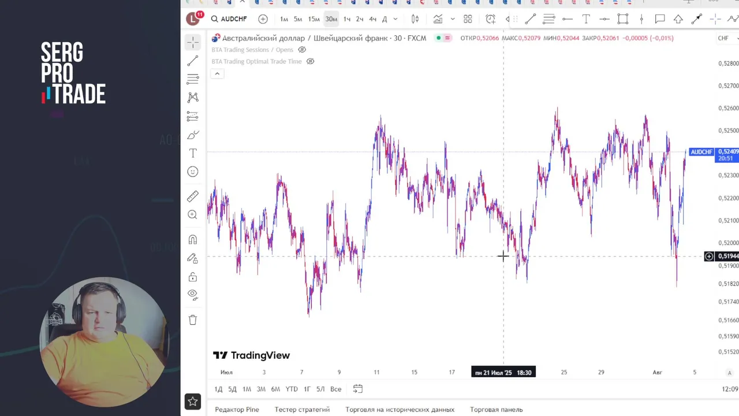Set chart range to Все

tap(336, 389)
